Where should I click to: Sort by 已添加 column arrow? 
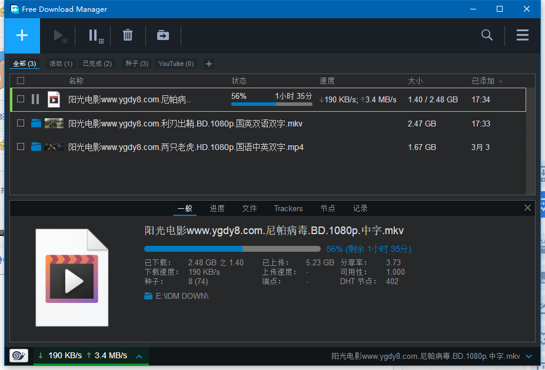tap(500, 81)
